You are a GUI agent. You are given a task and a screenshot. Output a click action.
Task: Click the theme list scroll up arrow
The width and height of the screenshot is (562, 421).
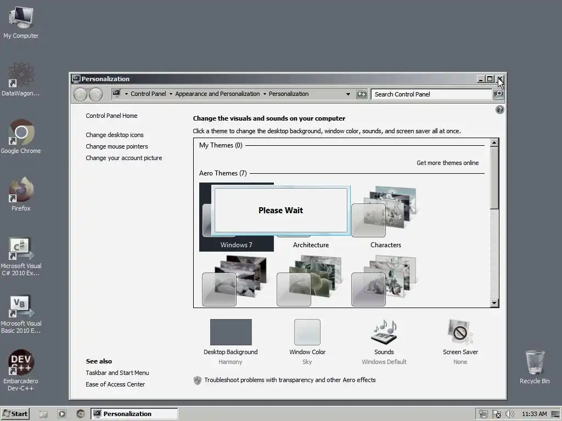(x=494, y=143)
